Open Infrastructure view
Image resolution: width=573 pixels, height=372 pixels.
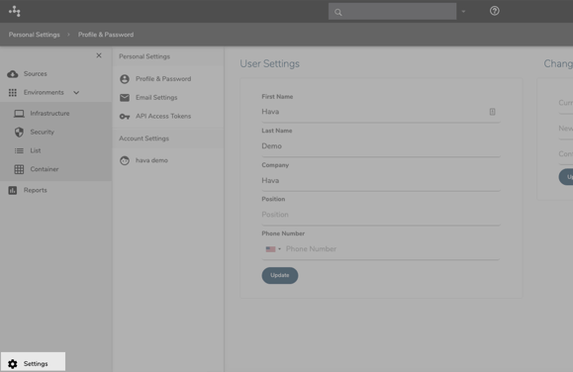point(49,113)
